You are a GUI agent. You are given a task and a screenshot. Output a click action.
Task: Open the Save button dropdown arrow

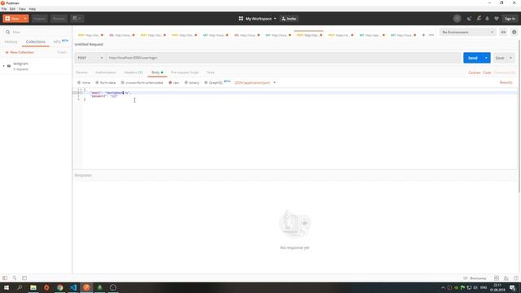click(510, 58)
